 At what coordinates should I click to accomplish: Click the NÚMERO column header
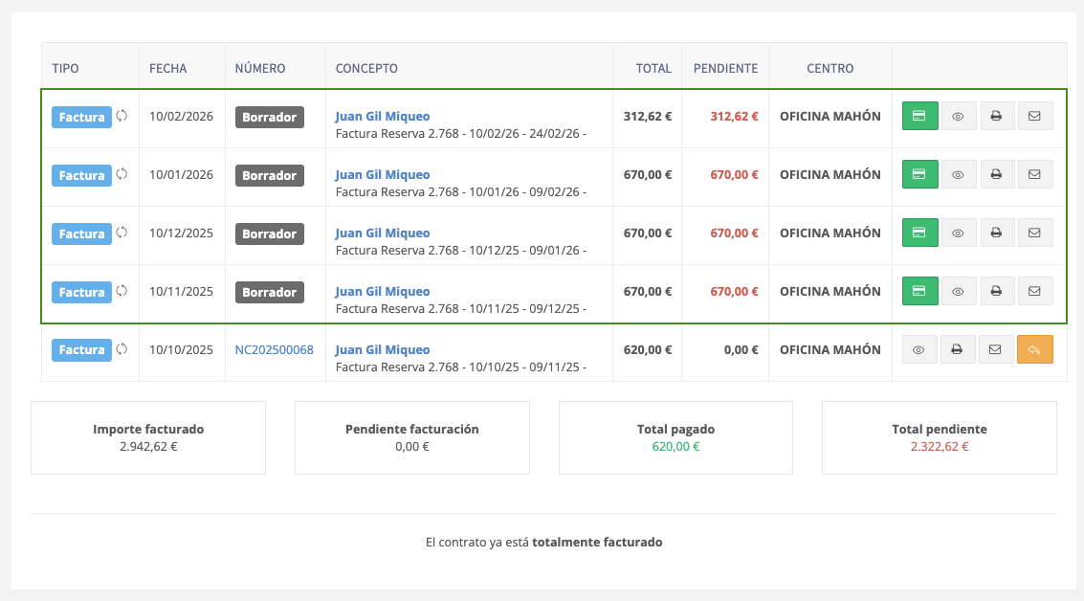(260, 69)
